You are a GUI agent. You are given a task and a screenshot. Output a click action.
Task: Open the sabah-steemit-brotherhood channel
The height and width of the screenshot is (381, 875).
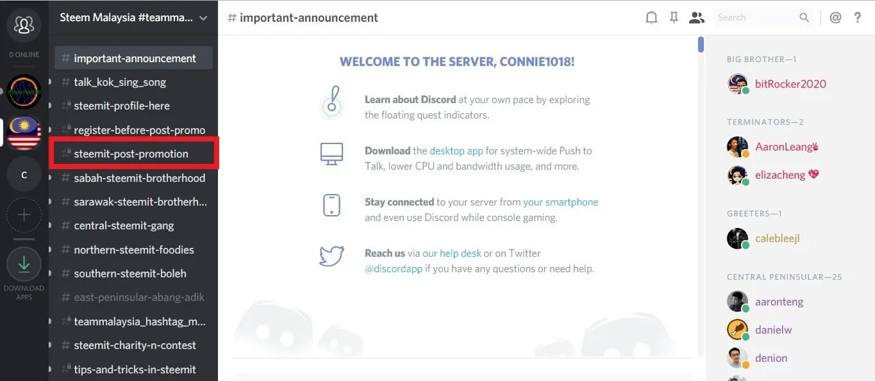click(134, 178)
